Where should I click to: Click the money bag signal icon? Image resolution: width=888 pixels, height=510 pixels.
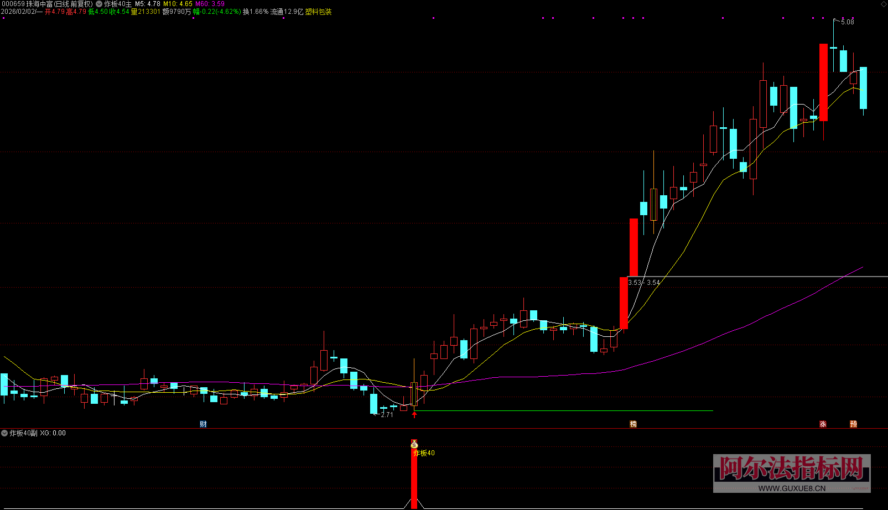(x=414, y=444)
